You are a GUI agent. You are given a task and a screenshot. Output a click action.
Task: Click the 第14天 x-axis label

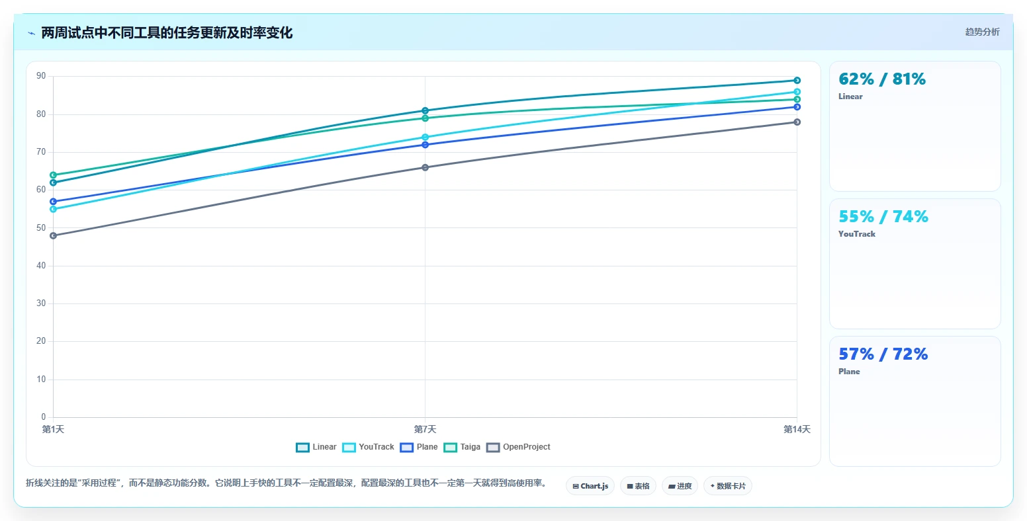(x=797, y=430)
